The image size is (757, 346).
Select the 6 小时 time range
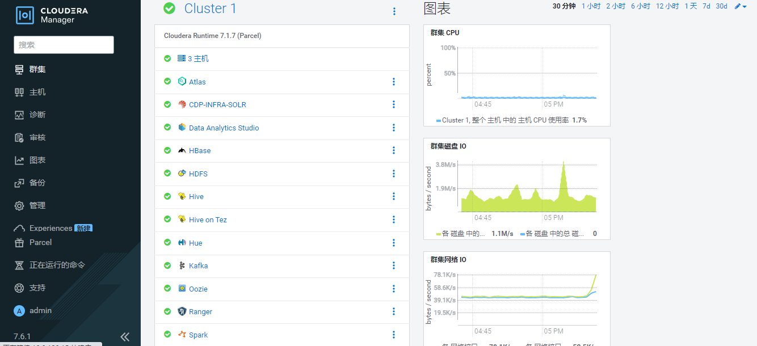coord(641,6)
